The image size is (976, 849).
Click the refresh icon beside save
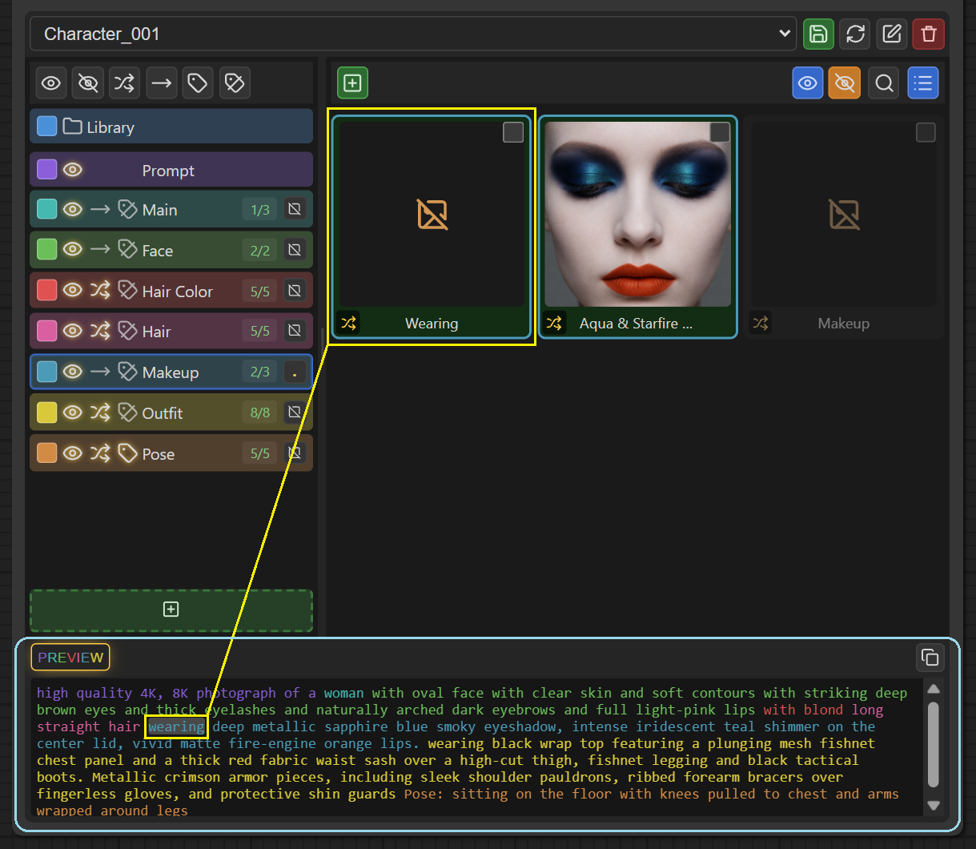pyautogui.click(x=855, y=34)
